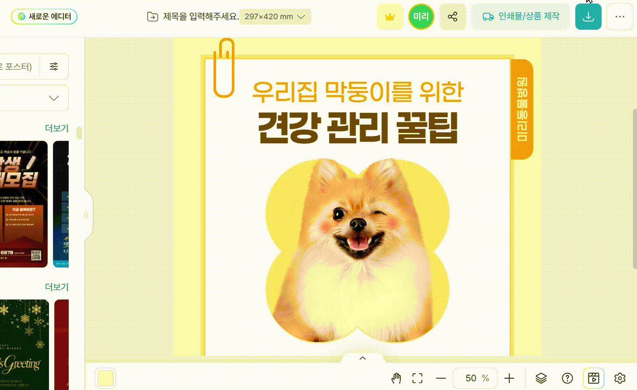This screenshot has height=390, width=637.
Task: Click the fit-to-screen icon
Action: pyautogui.click(x=417, y=378)
